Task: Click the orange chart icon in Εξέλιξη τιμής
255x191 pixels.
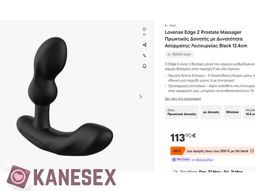Action: pos(169,54)
